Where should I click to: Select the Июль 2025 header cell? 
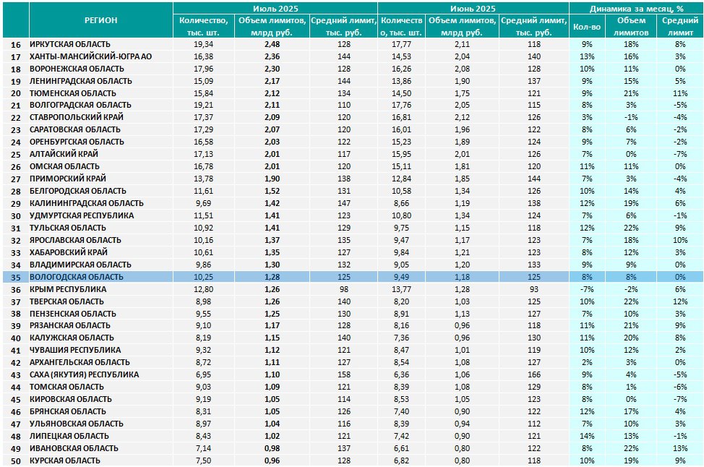[x=275, y=9]
